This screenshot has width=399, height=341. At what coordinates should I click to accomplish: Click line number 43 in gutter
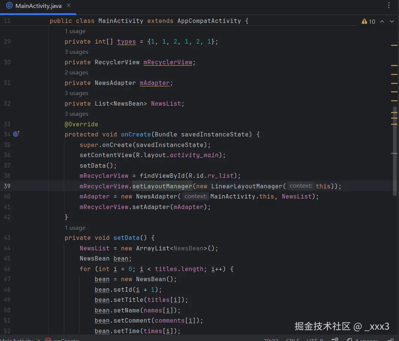click(7, 238)
